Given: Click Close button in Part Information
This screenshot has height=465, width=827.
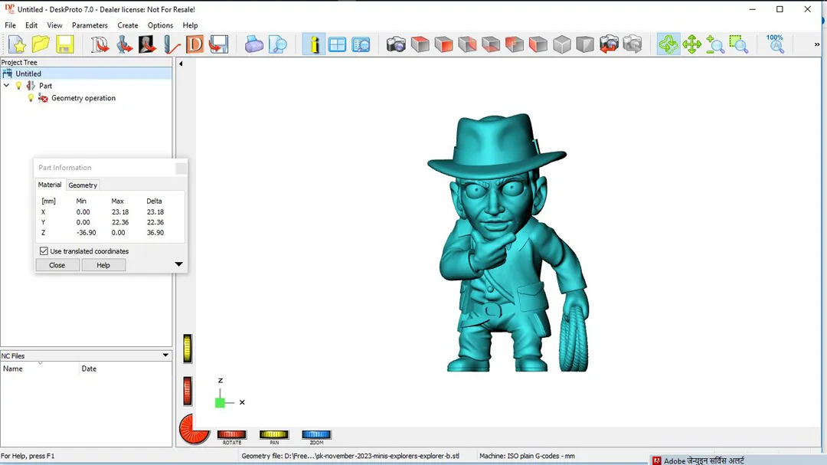Looking at the screenshot, I should coord(57,265).
